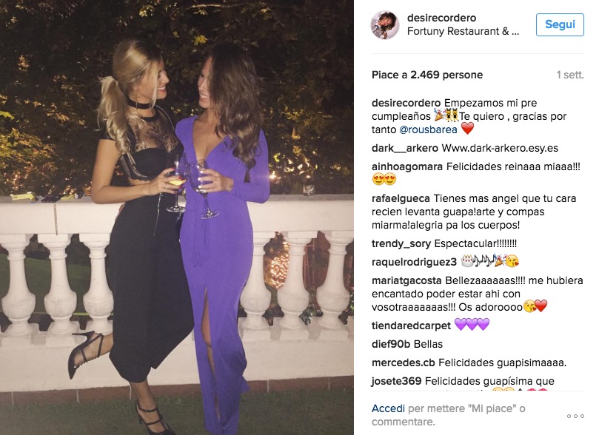The image size is (599, 435).
Task: Click Accedi to log in
Action: 388,408
